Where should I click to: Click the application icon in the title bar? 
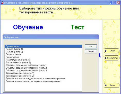(2, 3)
